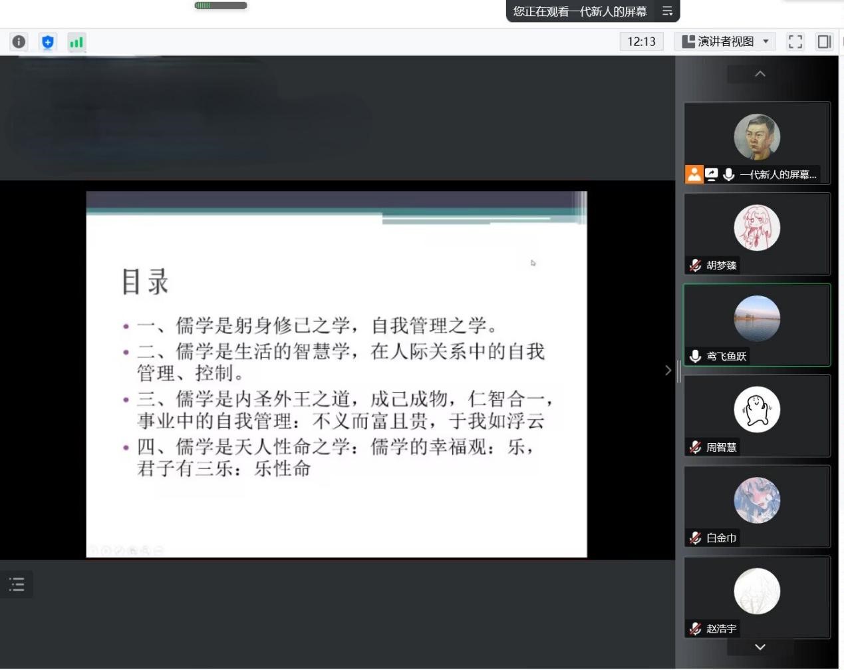Enter fullscreen mode with the brackets icon
The height and width of the screenshot is (670, 844).
(x=795, y=41)
